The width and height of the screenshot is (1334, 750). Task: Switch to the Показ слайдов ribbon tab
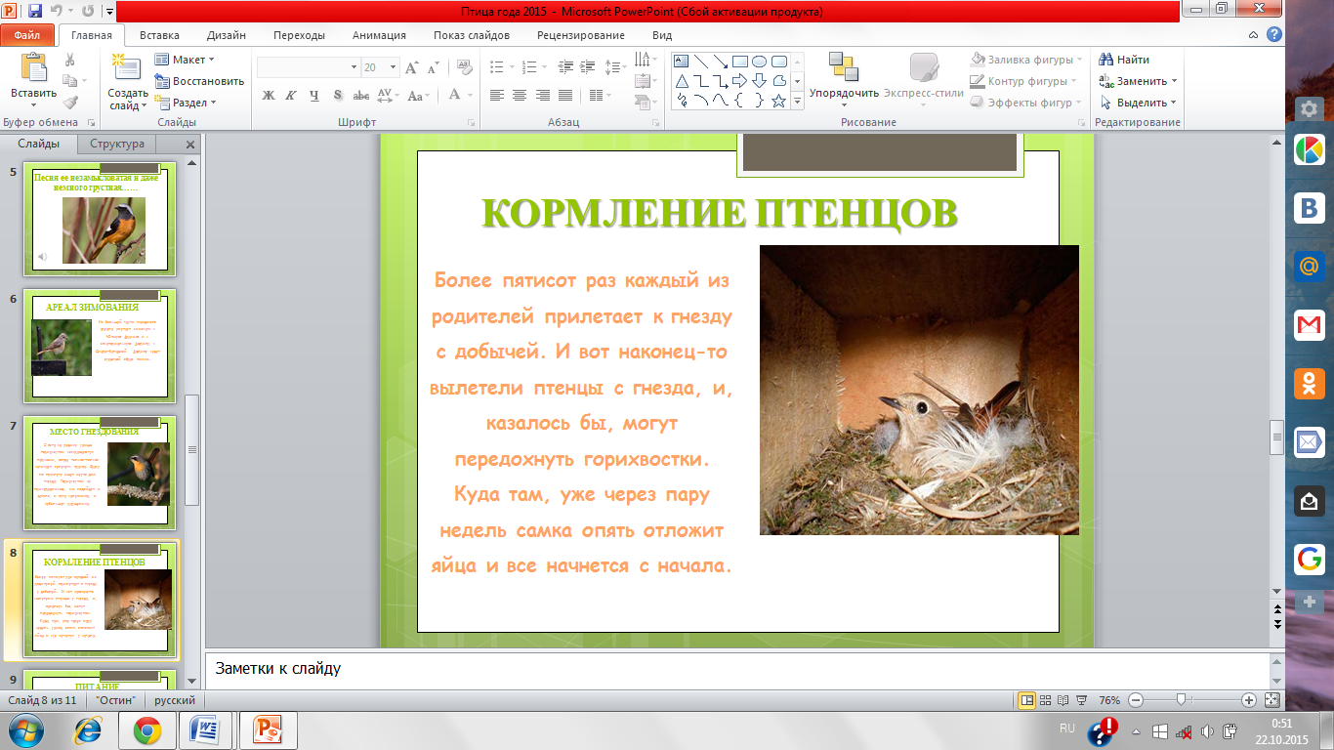pyautogui.click(x=472, y=35)
